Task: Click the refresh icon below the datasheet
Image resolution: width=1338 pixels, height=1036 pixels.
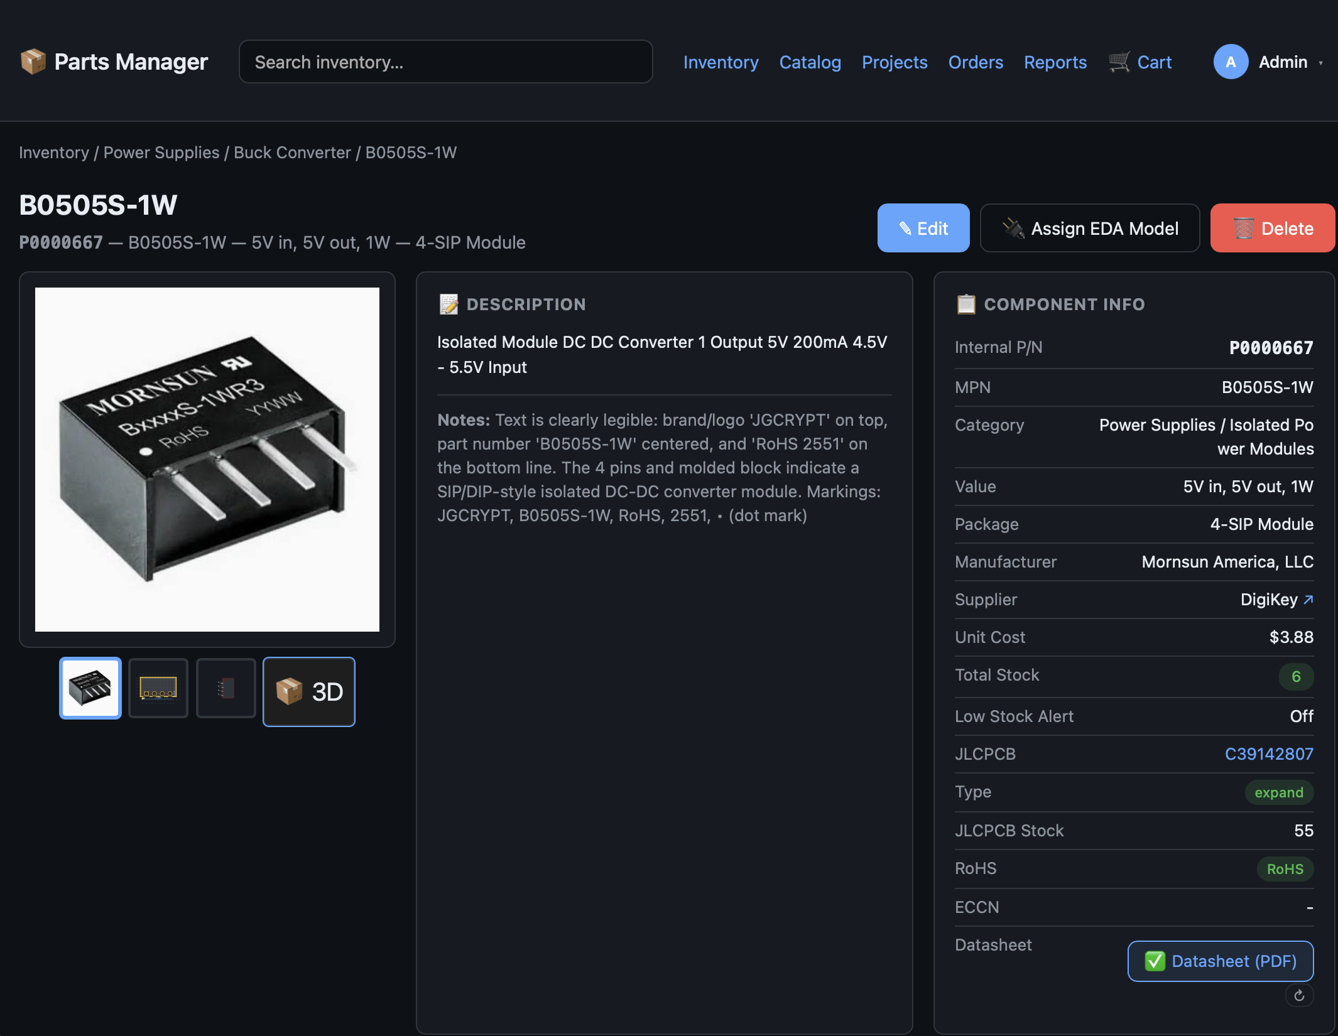Action: tap(1299, 995)
